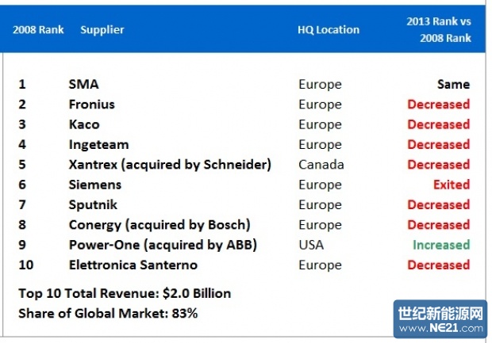Screen dimensions: 492x343
Task: Open the NE21 watermark logo link
Action: [x=440, y=320]
